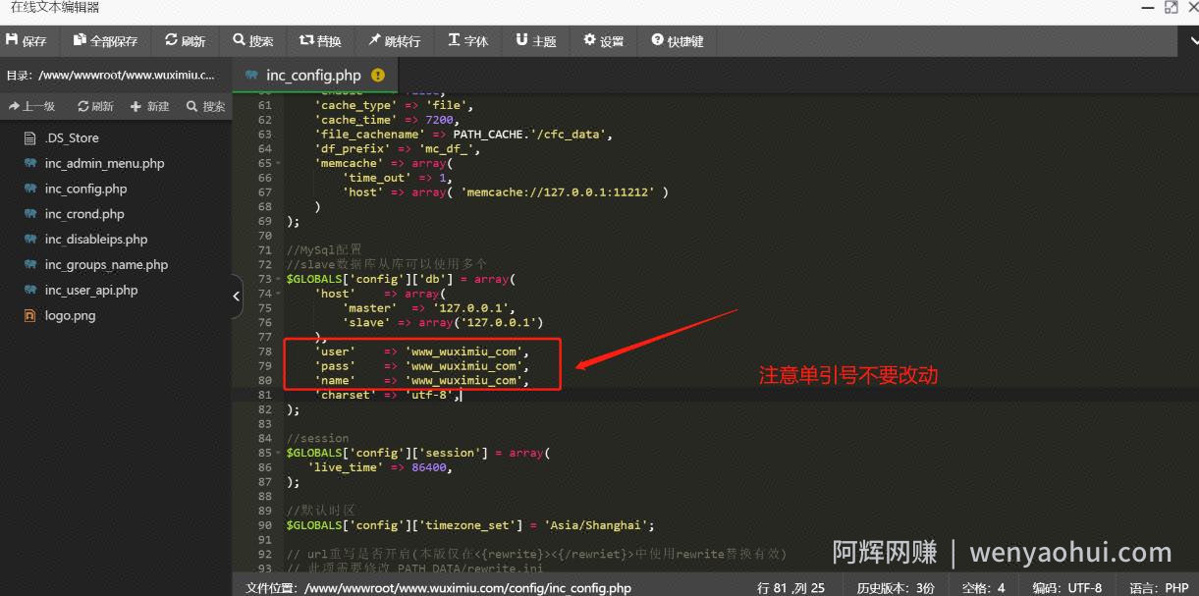Select the inc_config.php tab
Screen dimensions: 1199x596
click(x=313, y=76)
